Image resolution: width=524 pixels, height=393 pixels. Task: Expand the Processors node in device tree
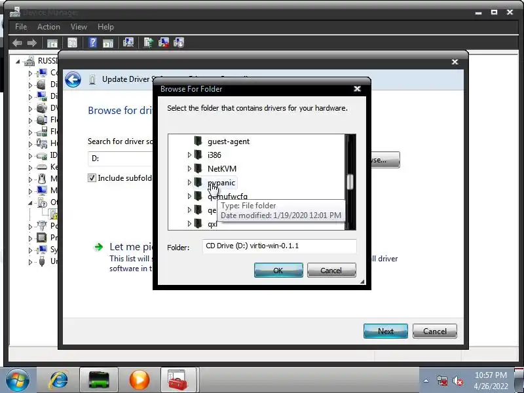(x=30, y=238)
